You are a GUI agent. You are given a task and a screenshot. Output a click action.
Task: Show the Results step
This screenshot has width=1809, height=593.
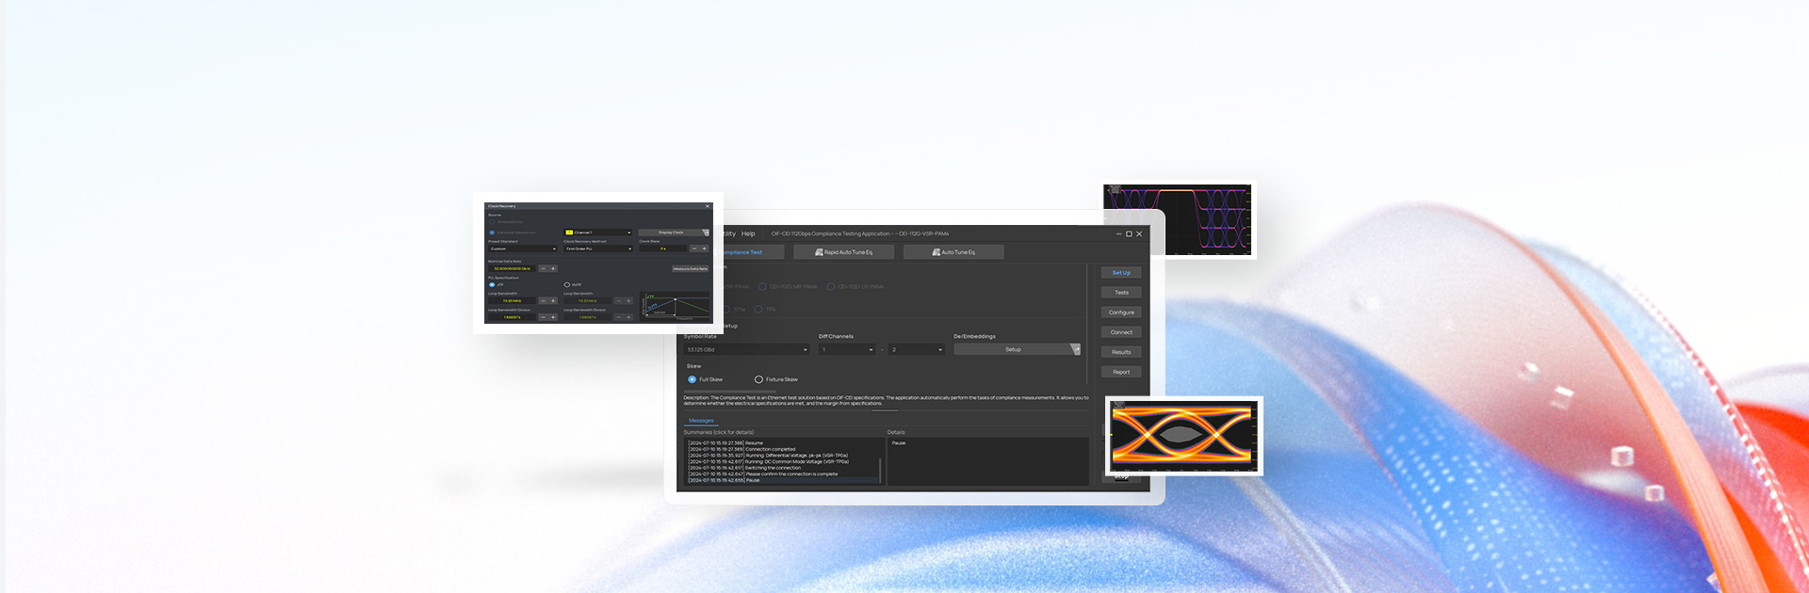point(1121,352)
